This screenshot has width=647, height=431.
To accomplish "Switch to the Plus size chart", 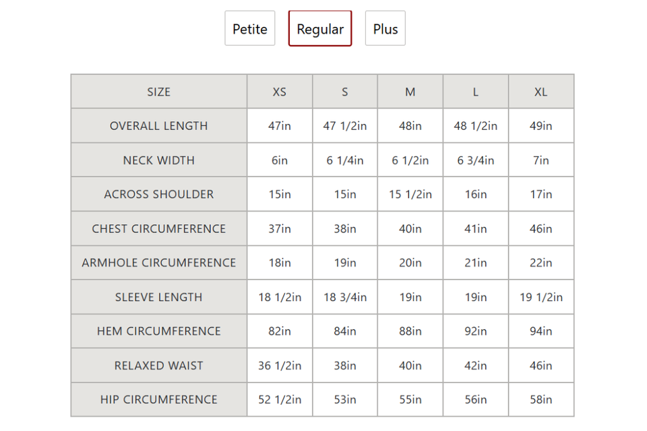I will [386, 28].
